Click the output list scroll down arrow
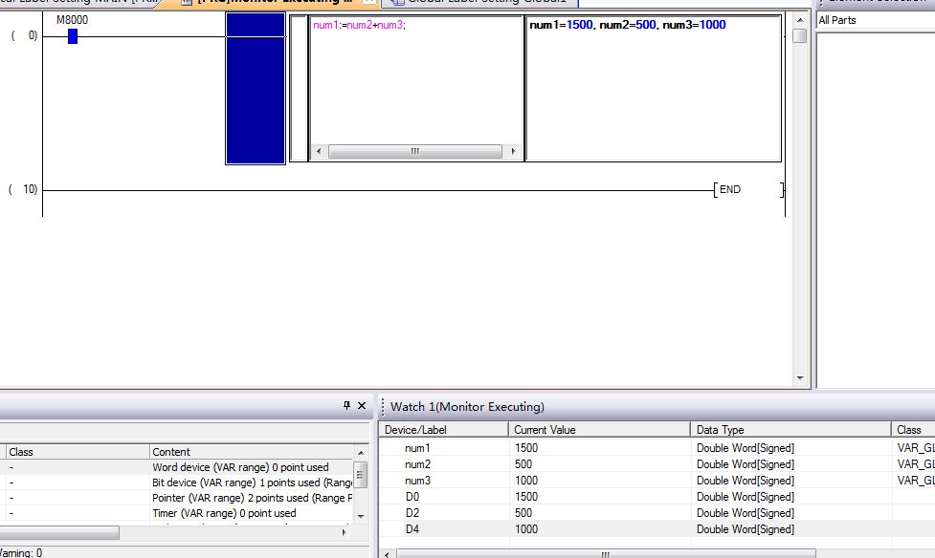The width and height of the screenshot is (935, 558). [361, 516]
